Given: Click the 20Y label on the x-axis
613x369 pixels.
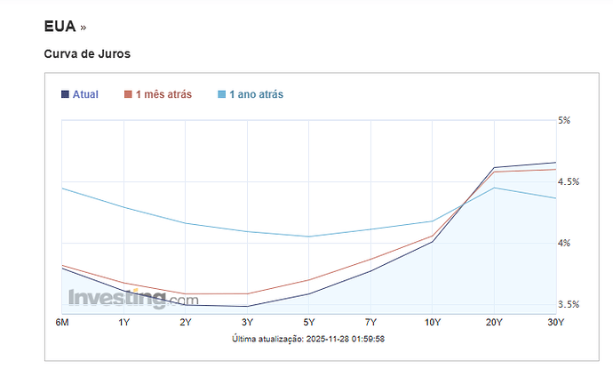Looking at the screenshot, I should point(494,323).
